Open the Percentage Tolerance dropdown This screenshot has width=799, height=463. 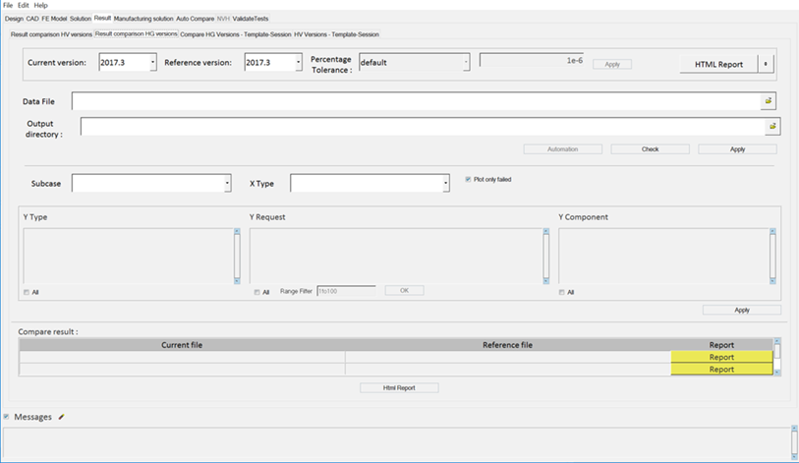click(x=465, y=63)
